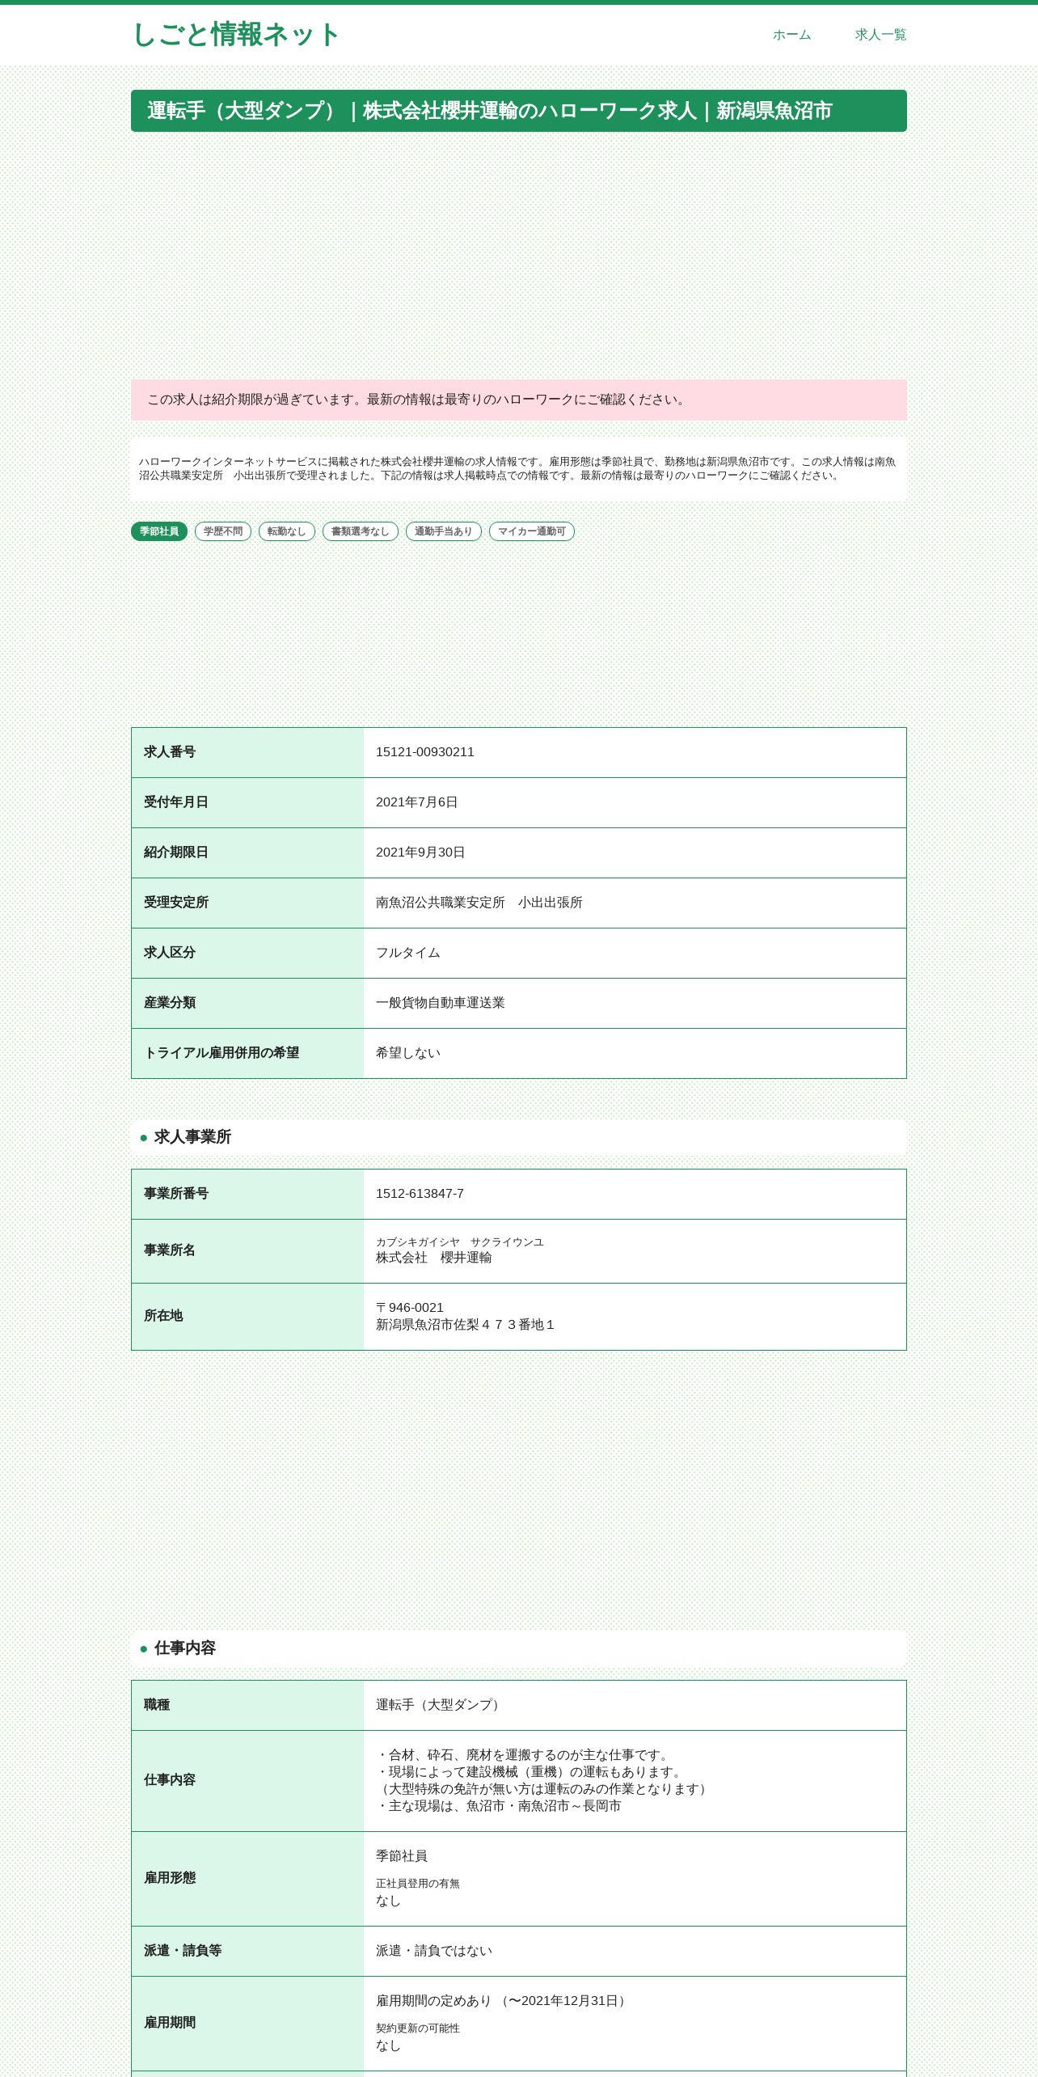Screen dimensions: 1038x2077
Task: Click the office number 1512-613847-7
Action: [x=420, y=1194]
